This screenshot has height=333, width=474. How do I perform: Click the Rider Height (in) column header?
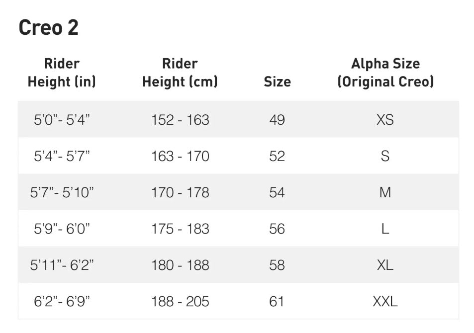(62, 73)
